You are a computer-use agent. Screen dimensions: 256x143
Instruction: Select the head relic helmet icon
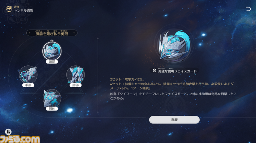(52, 51)
